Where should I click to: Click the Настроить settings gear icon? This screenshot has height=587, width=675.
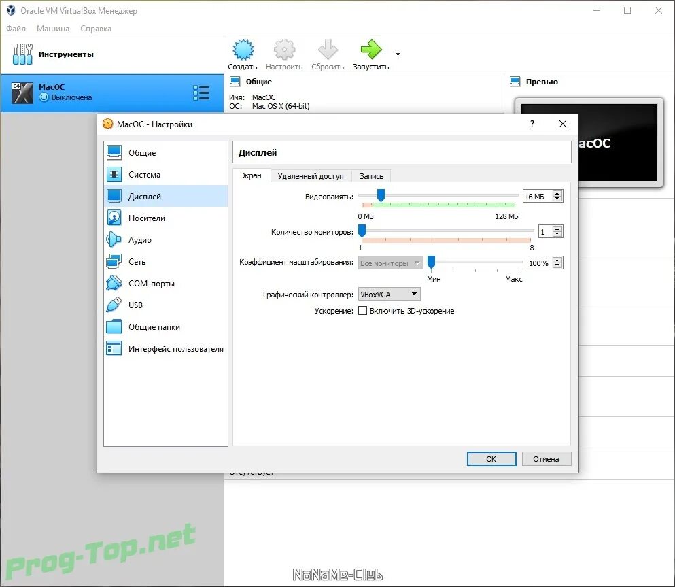point(285,50)
